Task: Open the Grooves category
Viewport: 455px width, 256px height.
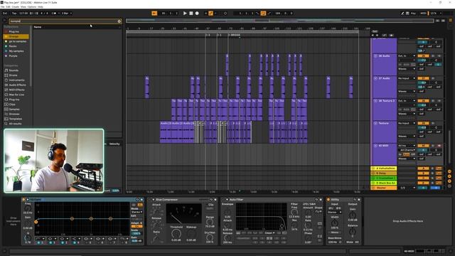Action: (x=14, y=114)
